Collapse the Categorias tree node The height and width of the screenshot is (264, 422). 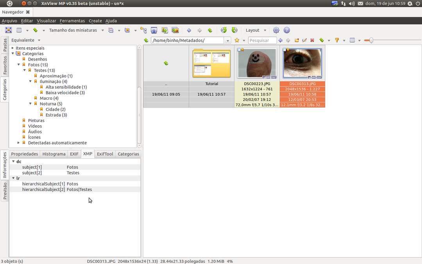click(13, 54)
